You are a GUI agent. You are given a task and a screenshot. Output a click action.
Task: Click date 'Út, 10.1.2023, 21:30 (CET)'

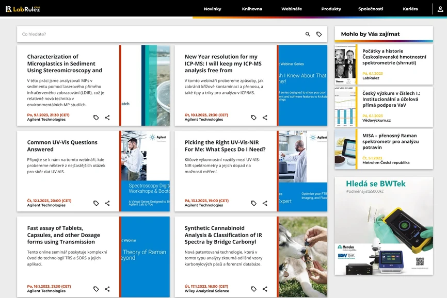[206, 115]
